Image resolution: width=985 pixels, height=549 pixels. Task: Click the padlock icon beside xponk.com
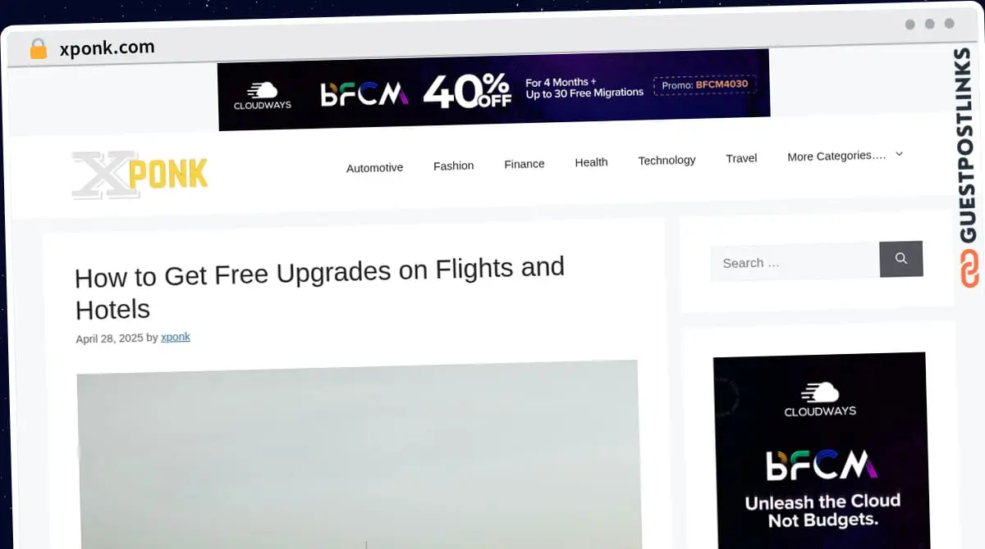[x=39, y=49]
